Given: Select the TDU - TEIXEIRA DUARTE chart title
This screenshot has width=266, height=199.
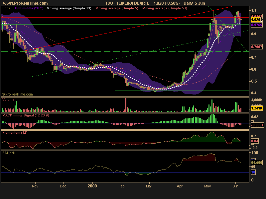Looking at the screenshot, I should [127, 3].
